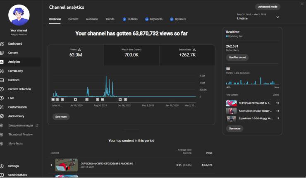Click warning icon next to Views metric
This screenshot has width=306, height=178.
[79, 49]
